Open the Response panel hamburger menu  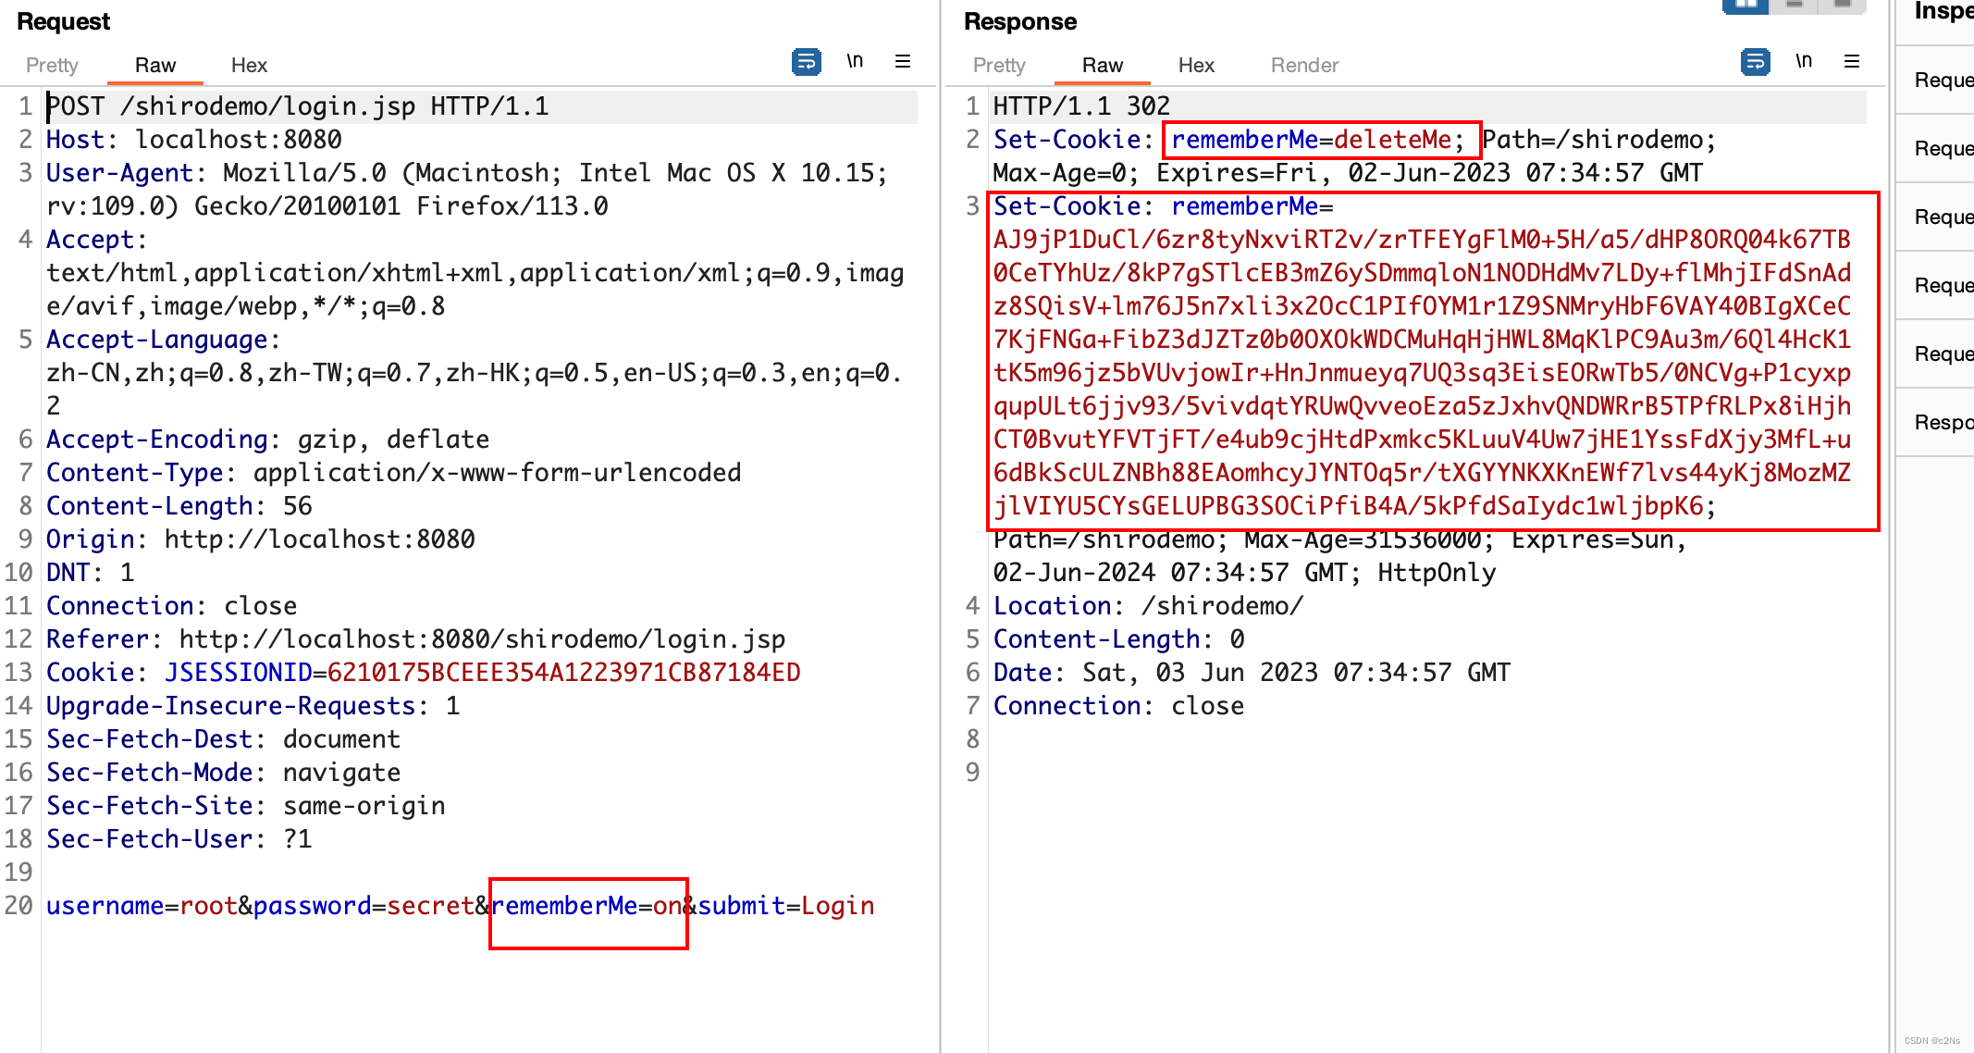(x=1852, y=61)
